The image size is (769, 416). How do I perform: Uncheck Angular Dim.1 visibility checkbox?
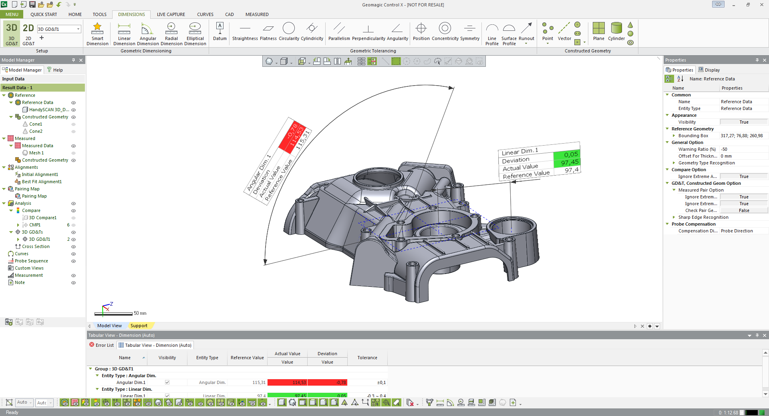[x=167, y=382]
